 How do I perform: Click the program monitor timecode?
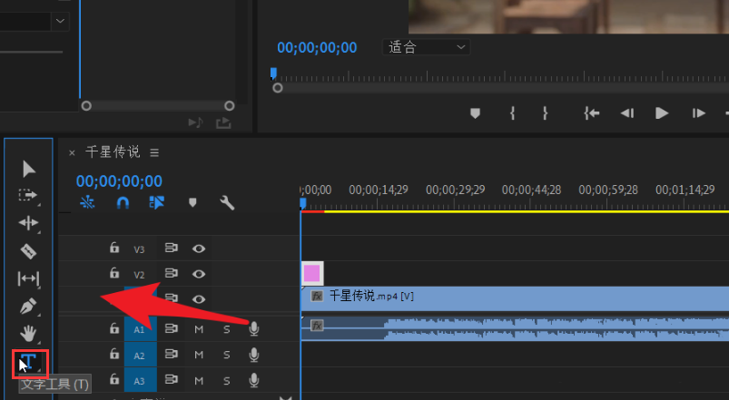[x=317, y=47]
